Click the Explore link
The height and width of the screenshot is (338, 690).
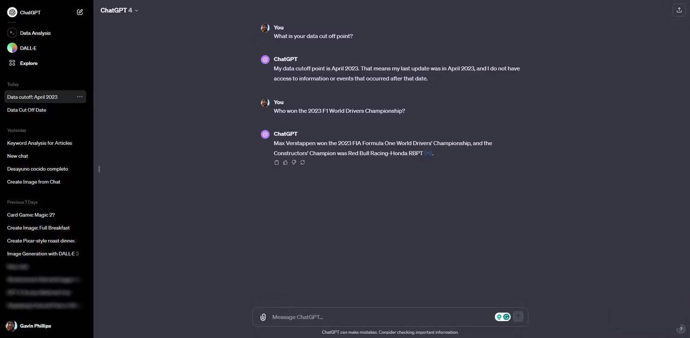click(29, 63)
